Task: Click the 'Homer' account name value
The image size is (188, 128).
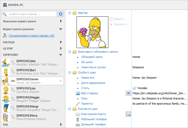Action: [136, 57]
